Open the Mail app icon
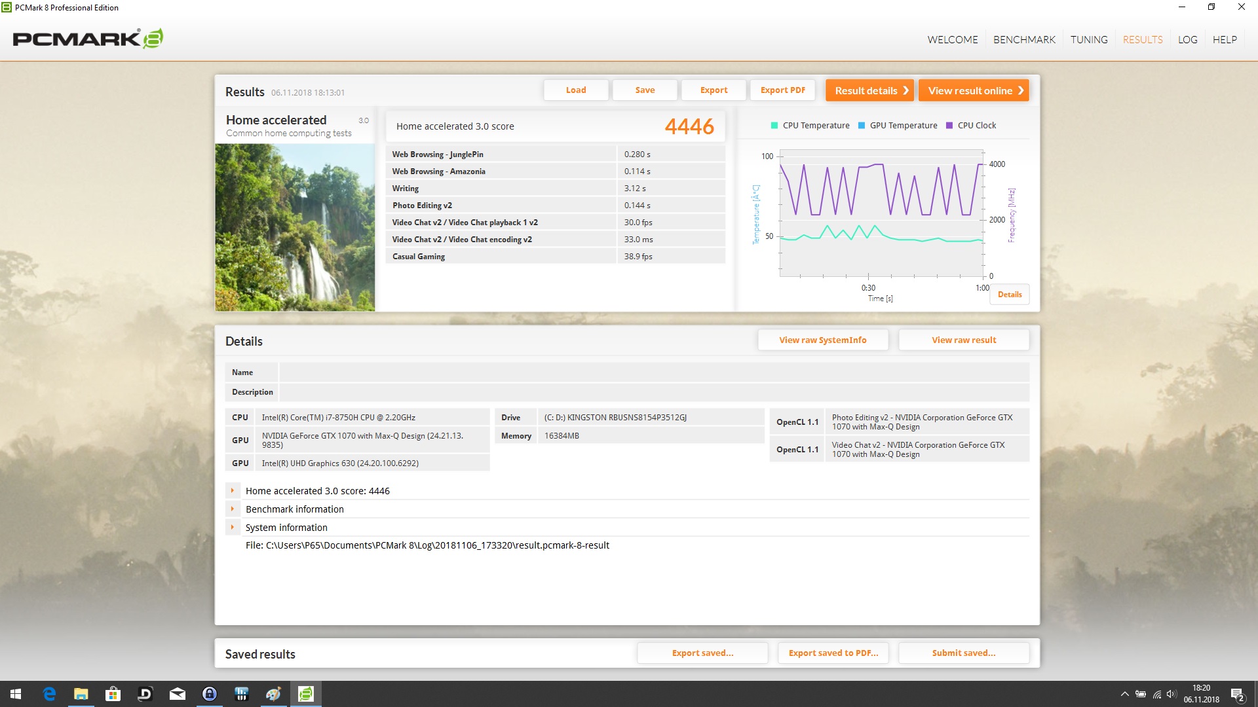Viewport: 1258px width, 707px height. [x=177, y=694]
